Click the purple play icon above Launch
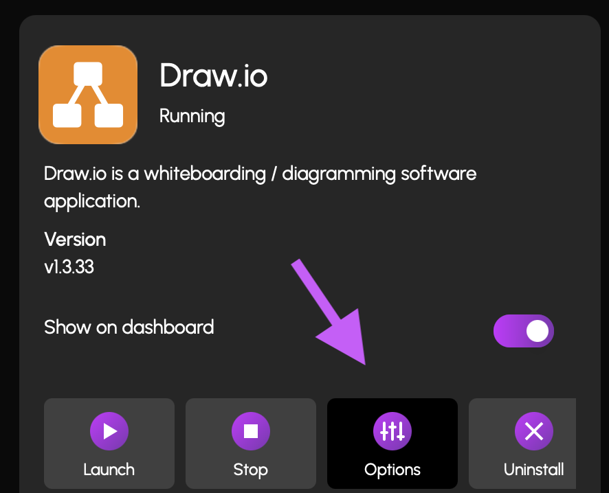Screen dimensions: 609x493 109,431
